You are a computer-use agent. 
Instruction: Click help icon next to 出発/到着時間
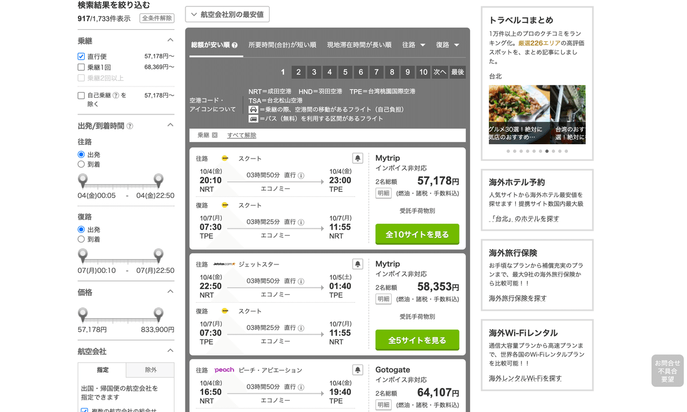(x=129, y=126)
